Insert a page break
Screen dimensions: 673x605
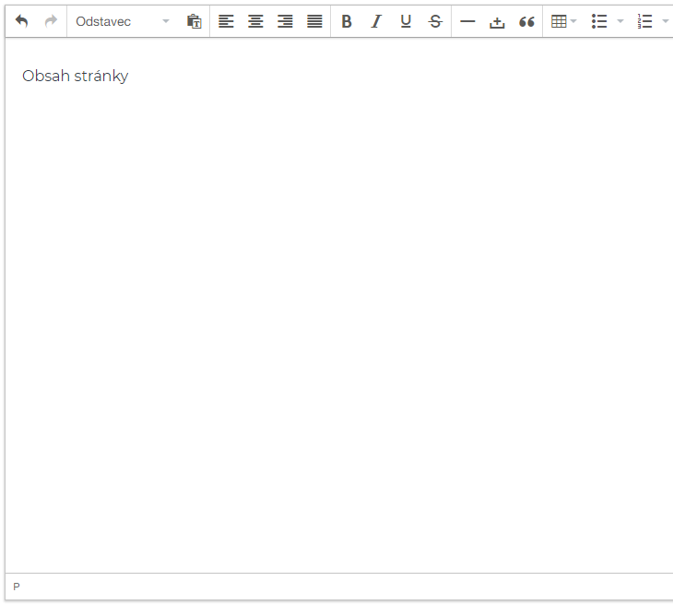497,21
